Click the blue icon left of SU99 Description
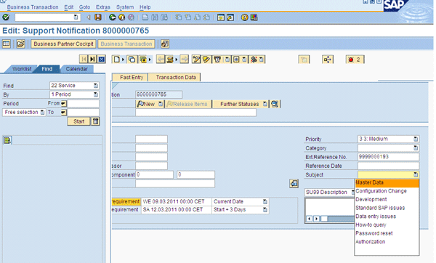Image resolution: width=436 pixels, height=263 pixels. coord(294,184)
